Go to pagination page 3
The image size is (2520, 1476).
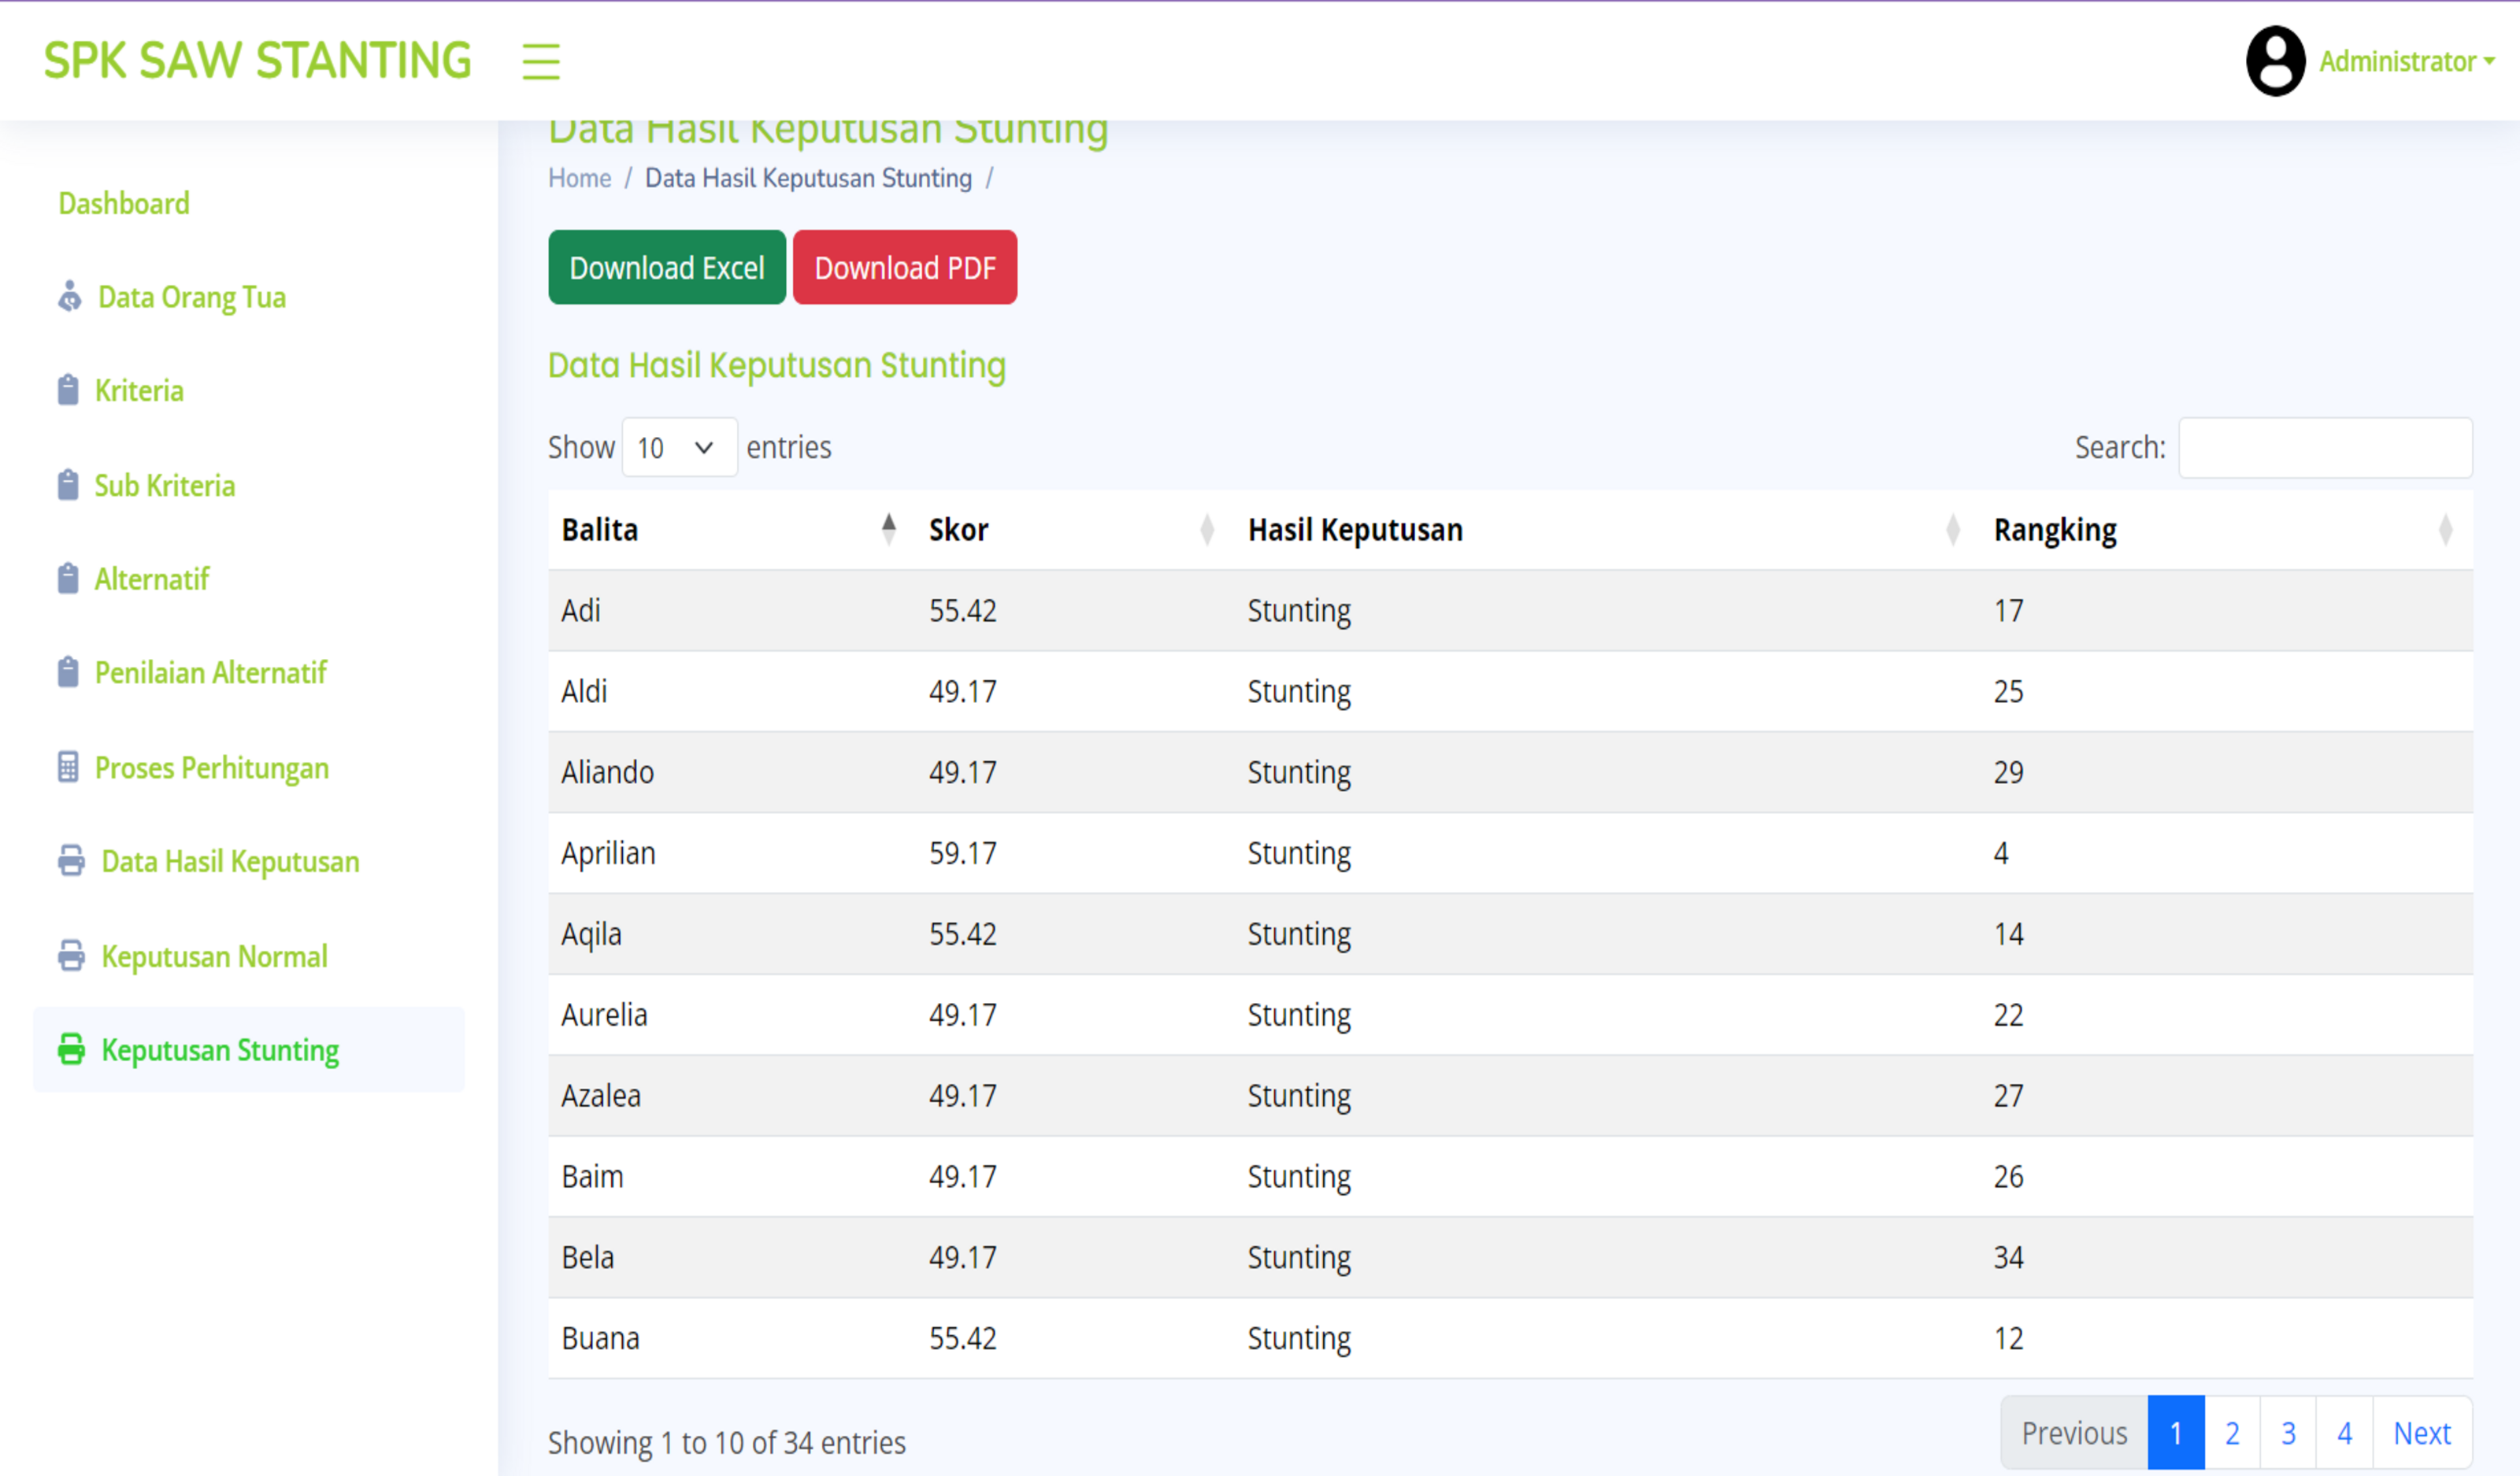[2288, 1433]
